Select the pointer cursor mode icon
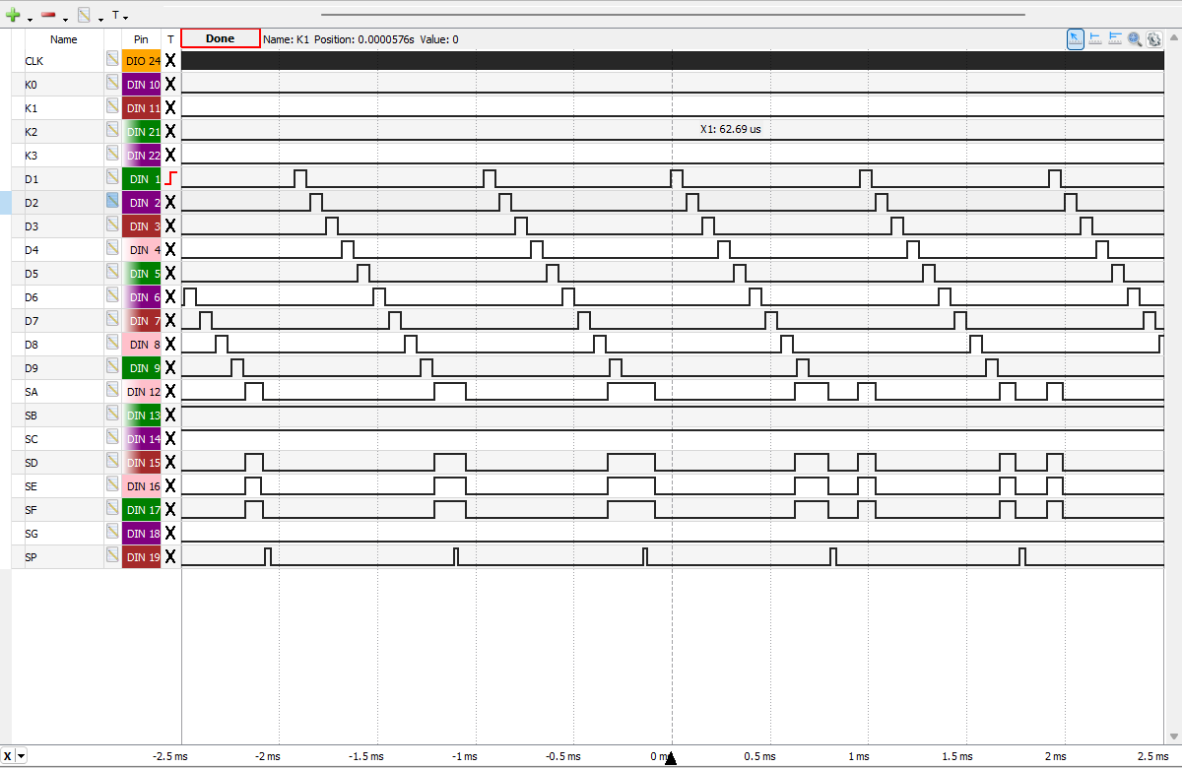Screen dimensions: 1182x768 1076,38
